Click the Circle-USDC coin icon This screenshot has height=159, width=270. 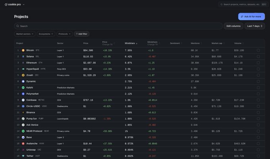click(x=23, y=106)
